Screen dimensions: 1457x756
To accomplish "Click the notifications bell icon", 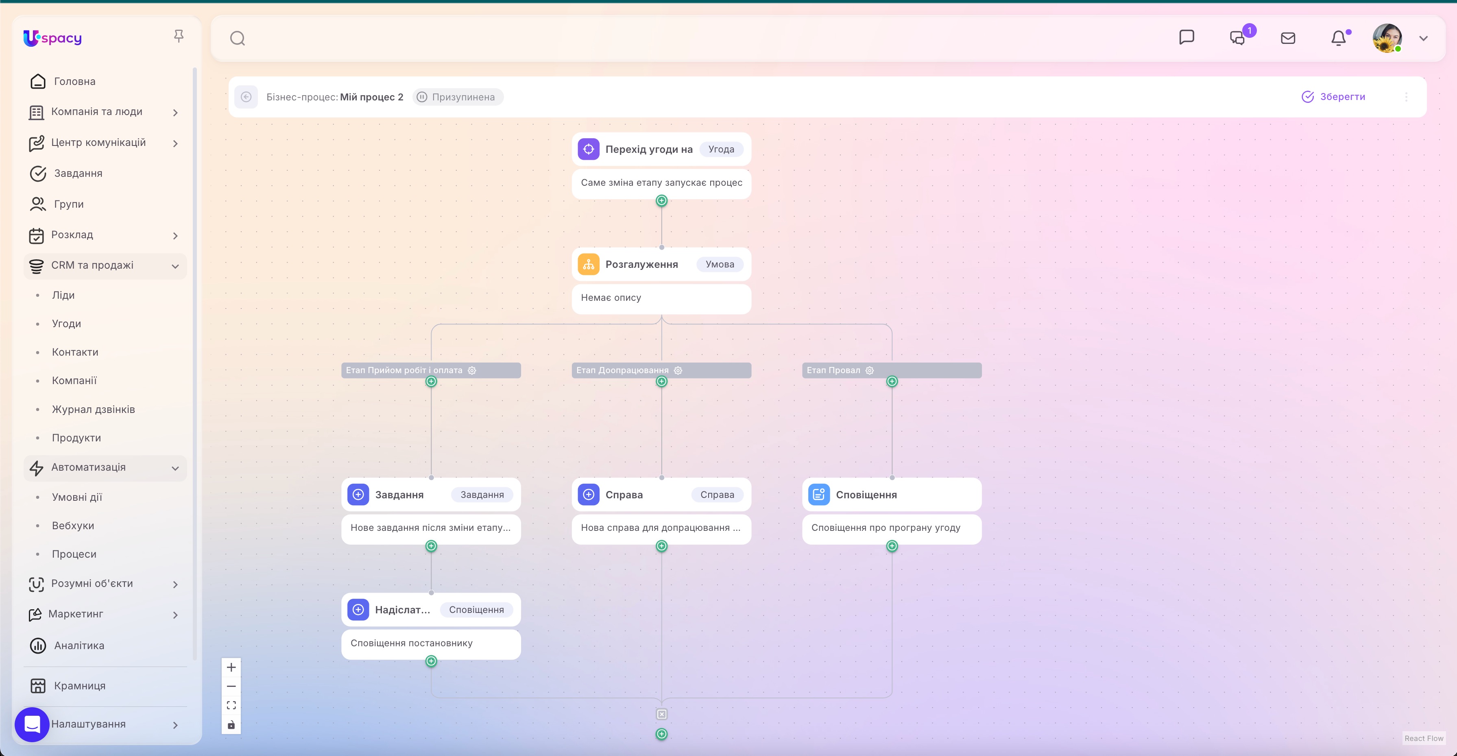I will [x=1338, y=39].
